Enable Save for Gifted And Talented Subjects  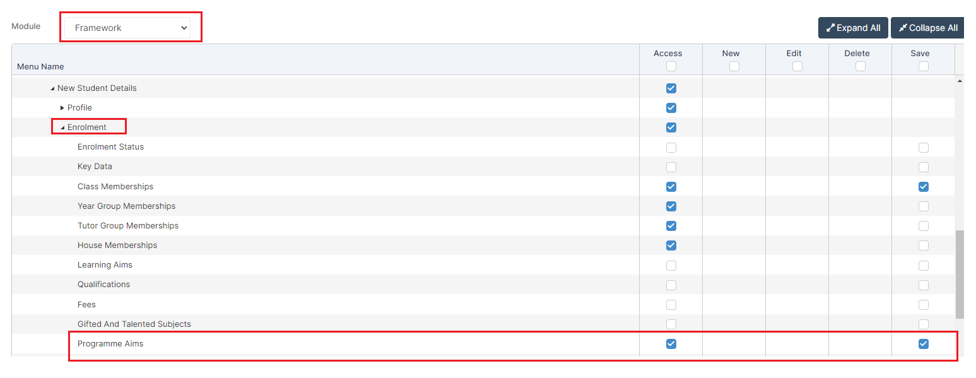[924, 324]
